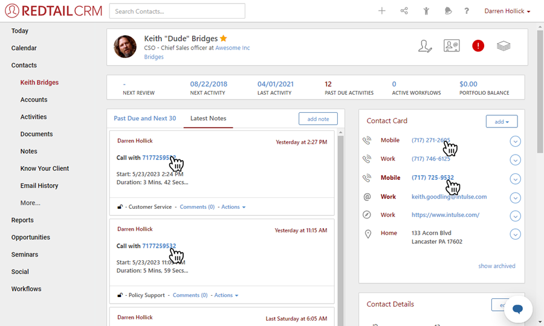The image size is (544, 326).
Task: Open Know Your Client section
Action: [45, 168]
